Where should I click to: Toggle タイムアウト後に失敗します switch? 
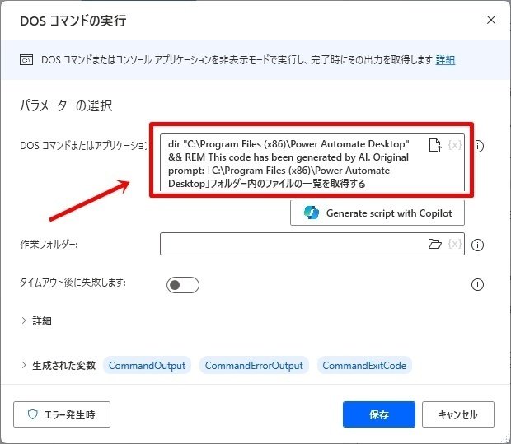[182, 285]
